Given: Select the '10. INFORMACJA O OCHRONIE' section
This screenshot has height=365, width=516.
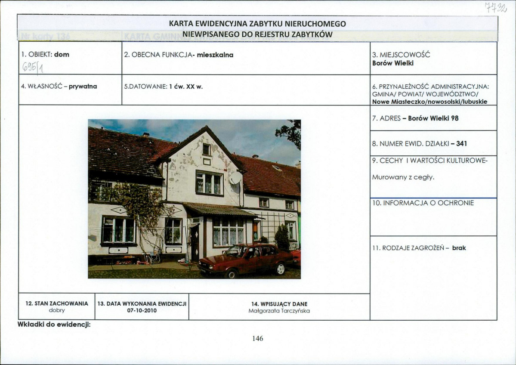Looking at the screenshot, I should [x=423, y=203].
